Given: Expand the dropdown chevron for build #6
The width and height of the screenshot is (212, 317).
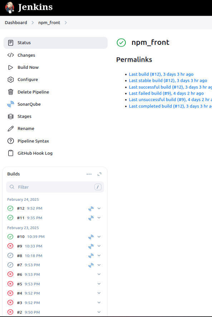Looking at the screenshot, I should point(99,274).
